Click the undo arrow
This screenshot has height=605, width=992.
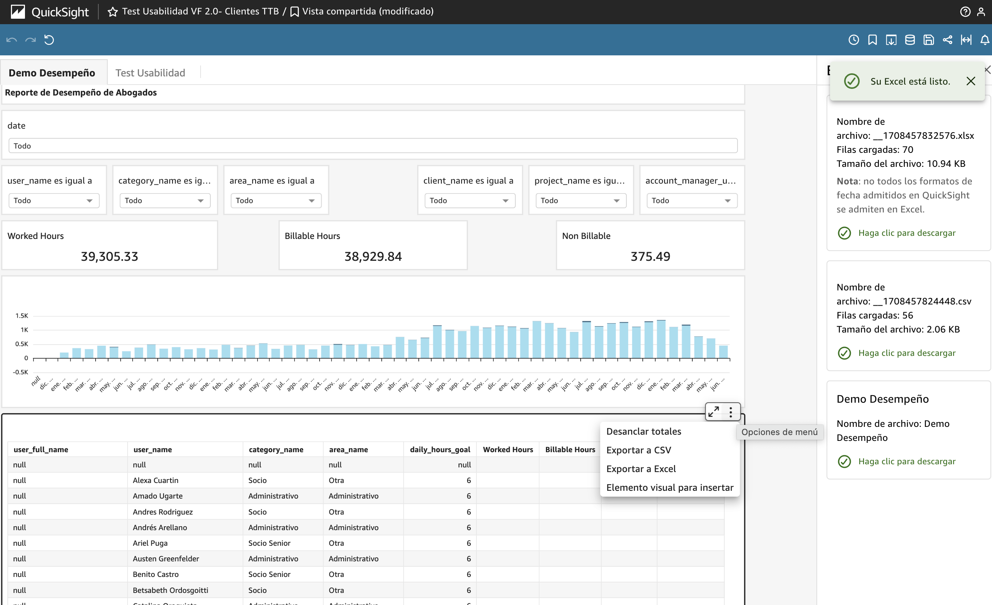coord(11,40)
